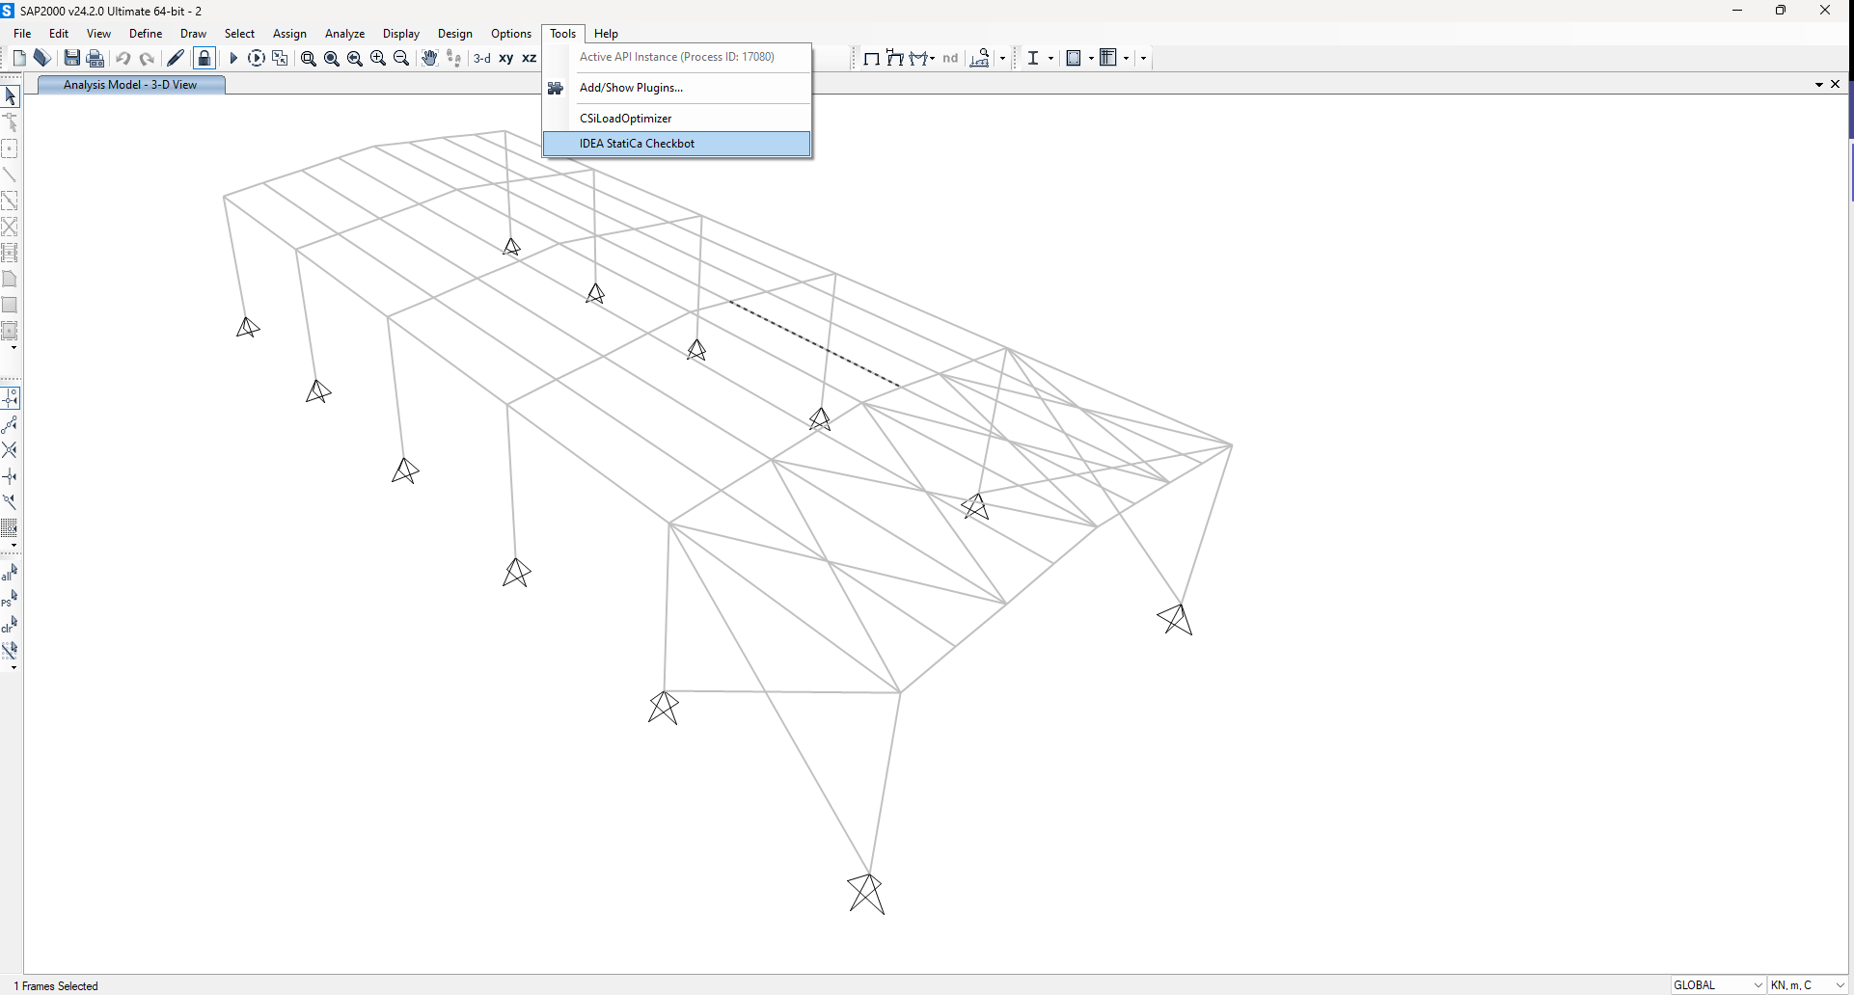Select the Draw Frame line tool
This screenshot has width=1854, height=995.
10,175
